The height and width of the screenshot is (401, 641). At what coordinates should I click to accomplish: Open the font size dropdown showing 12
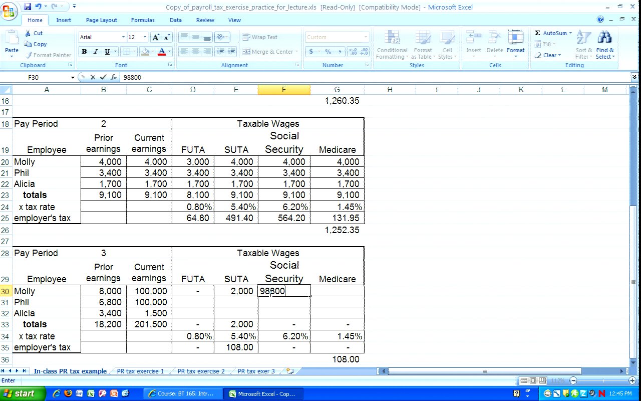[x=145, y=37]
